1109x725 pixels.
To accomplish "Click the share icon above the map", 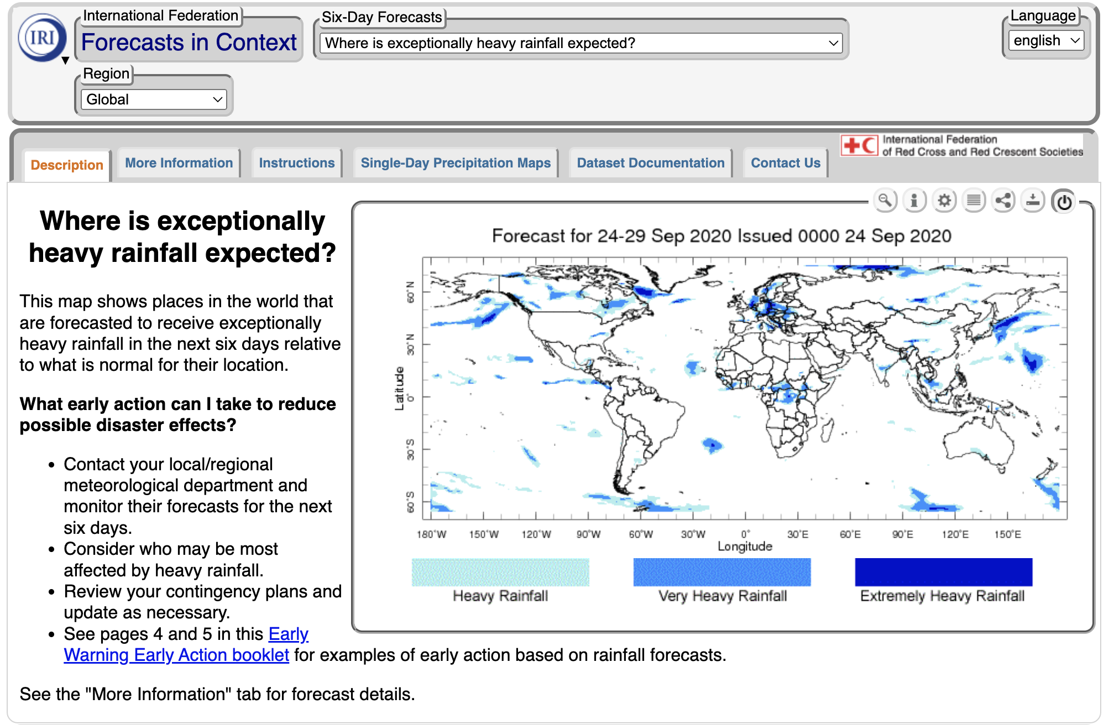I will click(x=1003, y=201).
